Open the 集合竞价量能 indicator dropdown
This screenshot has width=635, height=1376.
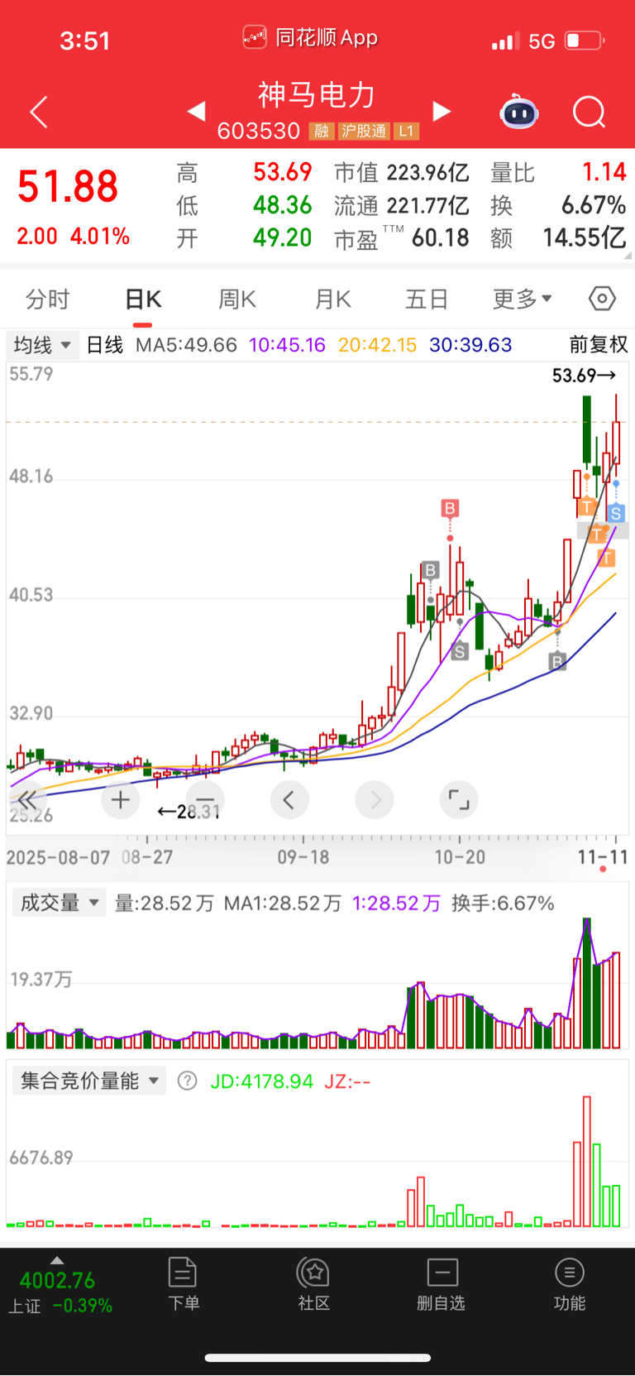[x=89, y=1081]
